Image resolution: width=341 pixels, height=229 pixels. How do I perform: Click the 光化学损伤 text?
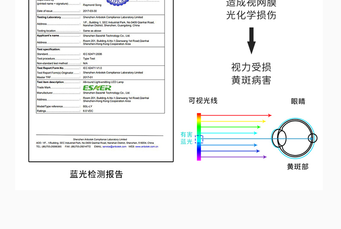(251, 15)
